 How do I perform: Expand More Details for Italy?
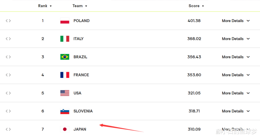pos(236,39)
